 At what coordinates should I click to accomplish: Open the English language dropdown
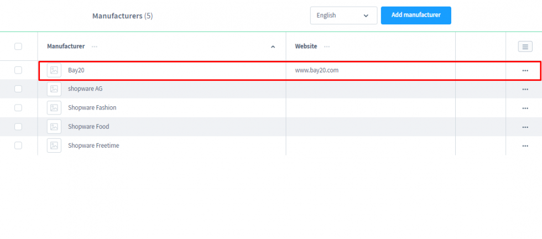point(343,15)
